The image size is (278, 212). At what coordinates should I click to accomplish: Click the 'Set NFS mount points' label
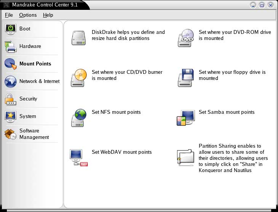(x=116, y=112)
